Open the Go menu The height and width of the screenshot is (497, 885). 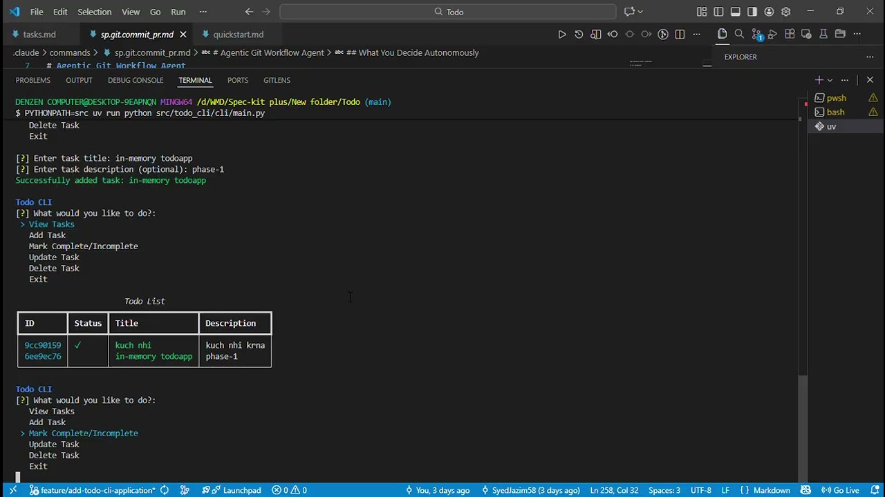pos(156,12)
